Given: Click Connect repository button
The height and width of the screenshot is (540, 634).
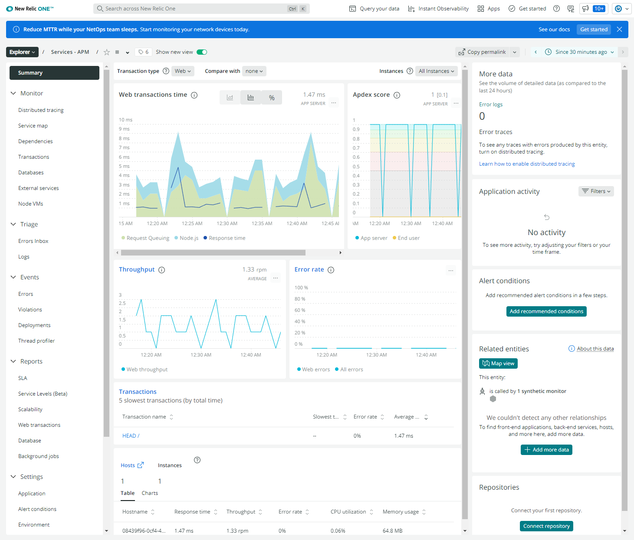Looking at the screenshot, I should [x=546, y=526].
